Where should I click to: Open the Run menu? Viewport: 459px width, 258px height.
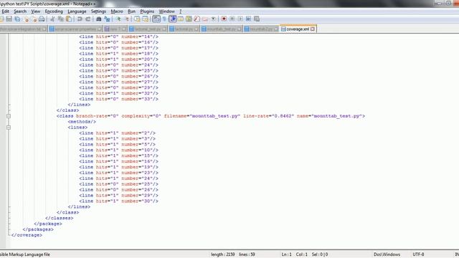click(131, 11)
